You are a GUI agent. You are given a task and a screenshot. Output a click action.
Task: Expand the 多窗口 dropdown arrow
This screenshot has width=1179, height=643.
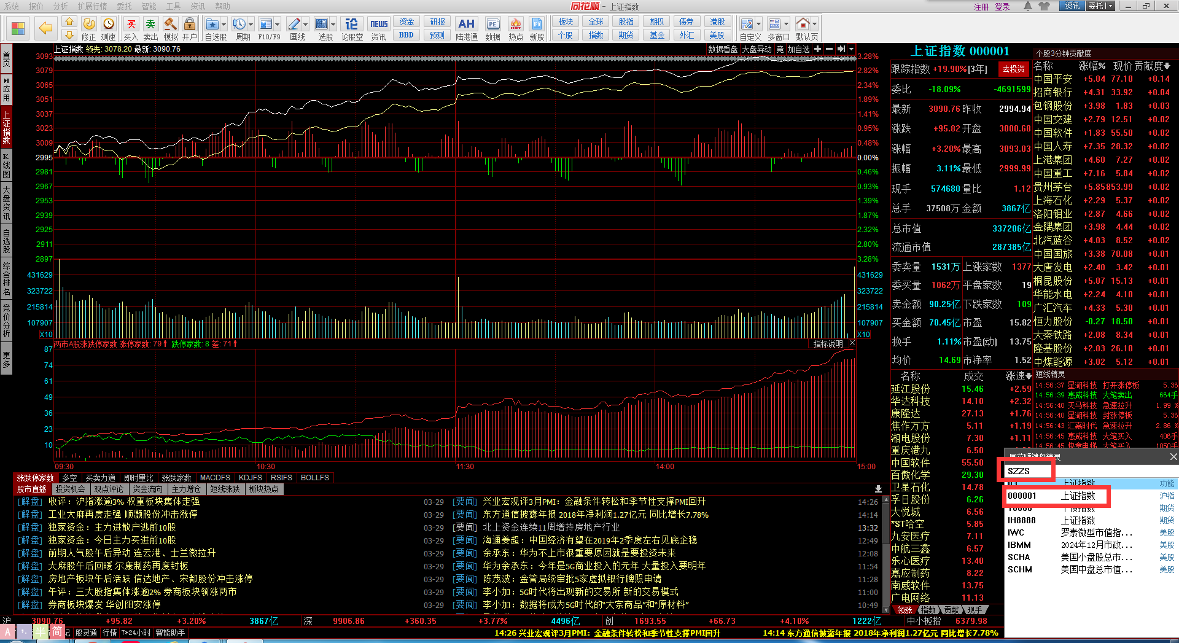[x=786, y=25]
